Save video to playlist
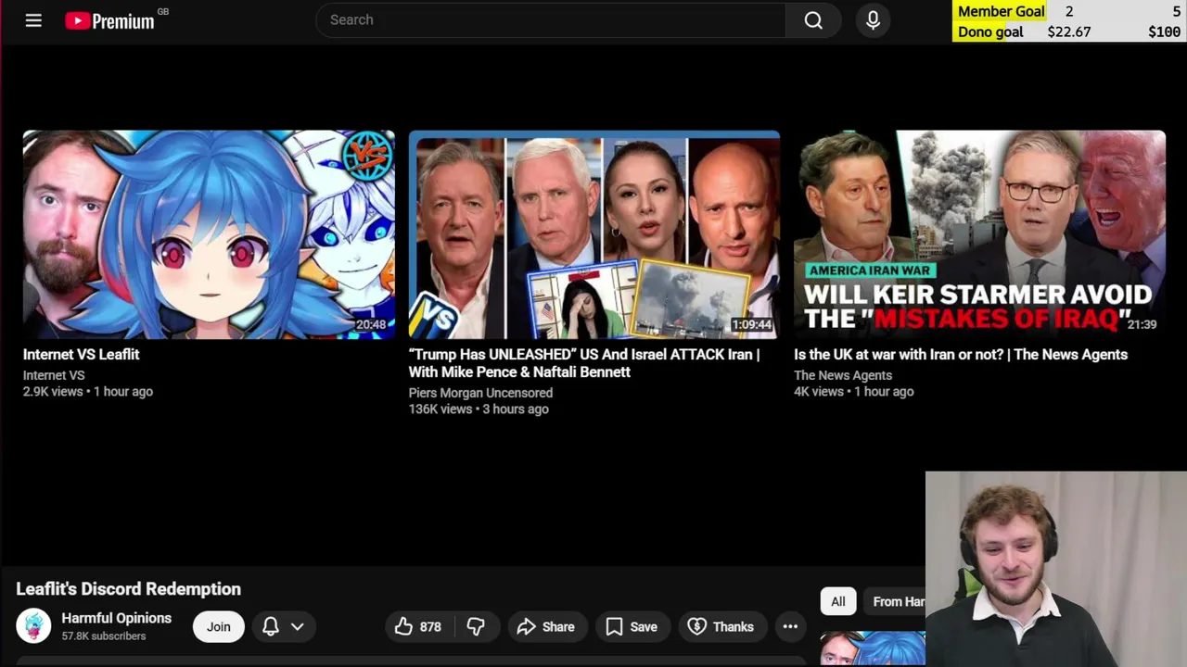Viewport: 1187px width, 667px height. click(x=632, y=627)
